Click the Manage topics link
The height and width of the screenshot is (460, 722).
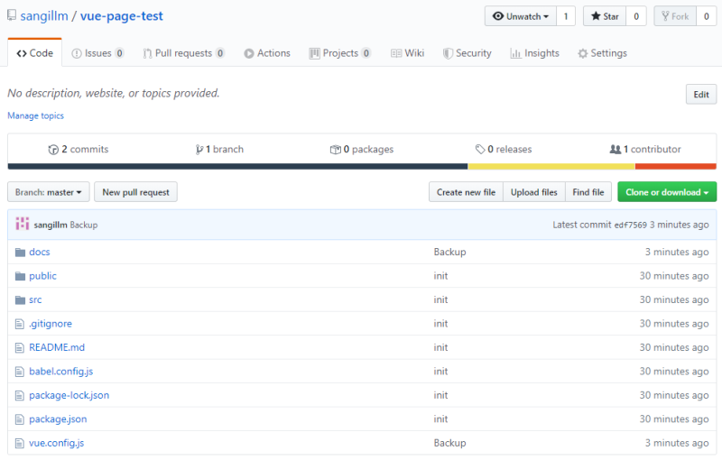(35, 116)
